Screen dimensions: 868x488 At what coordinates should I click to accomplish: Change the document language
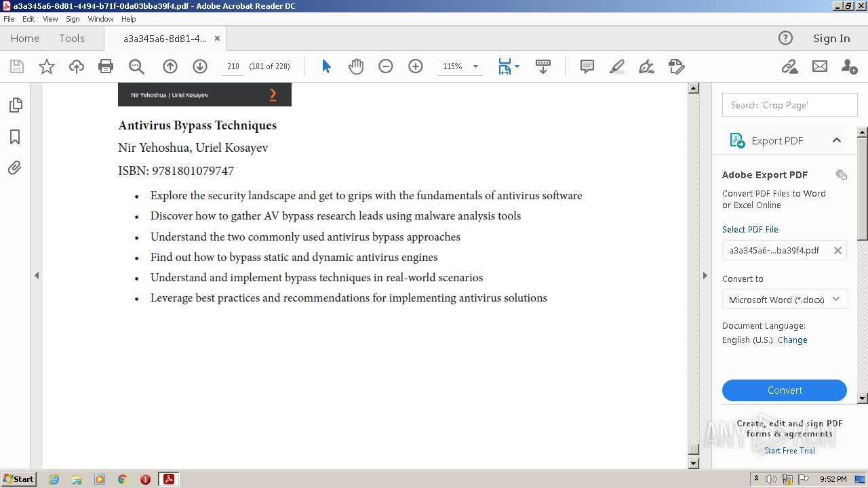click(792, 340)
